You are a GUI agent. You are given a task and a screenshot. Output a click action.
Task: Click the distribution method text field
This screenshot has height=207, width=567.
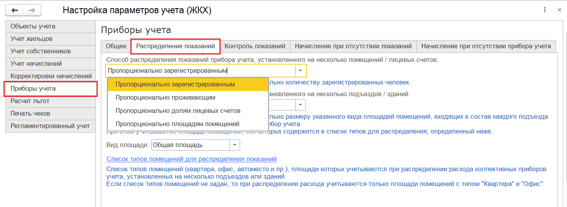coord(201,71)
